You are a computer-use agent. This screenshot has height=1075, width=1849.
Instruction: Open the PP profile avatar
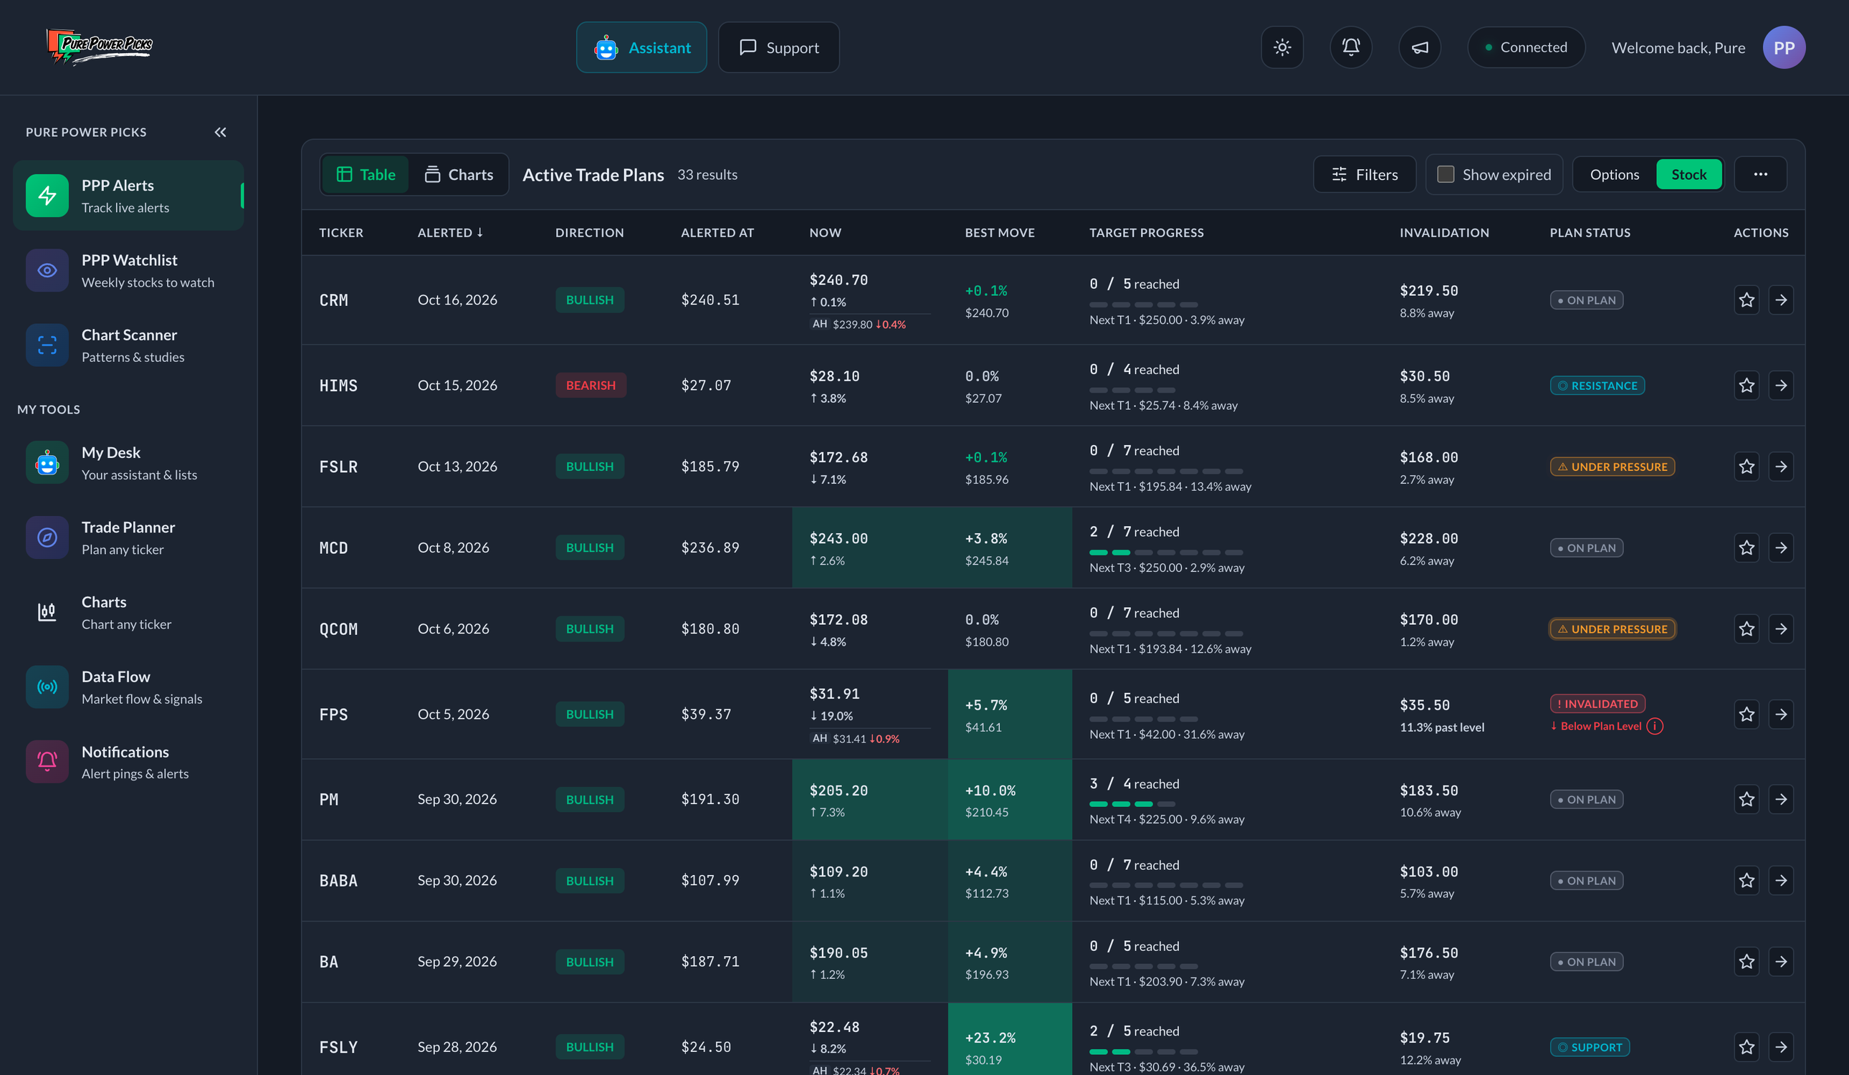(x=1784, y=47)
